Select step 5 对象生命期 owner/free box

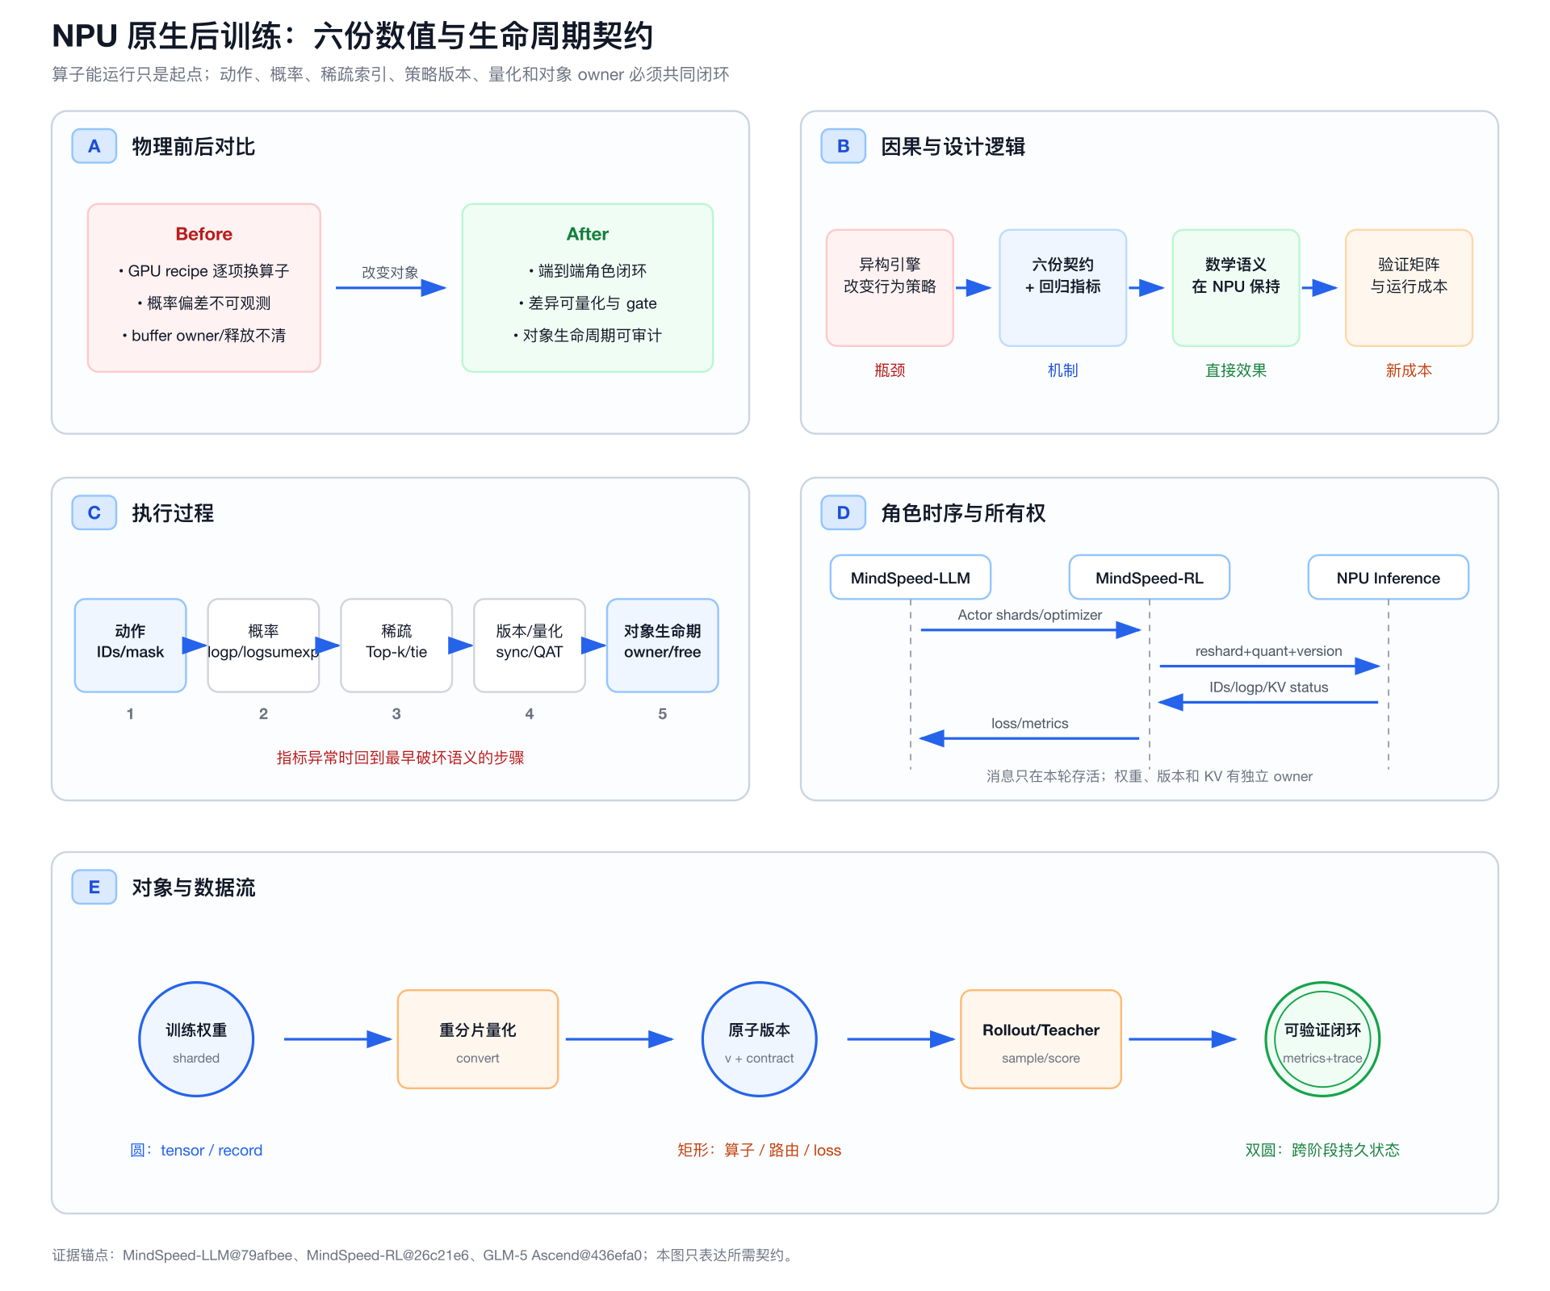(663, 645)
